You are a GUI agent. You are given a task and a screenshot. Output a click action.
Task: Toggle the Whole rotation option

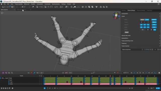(154, 22)
